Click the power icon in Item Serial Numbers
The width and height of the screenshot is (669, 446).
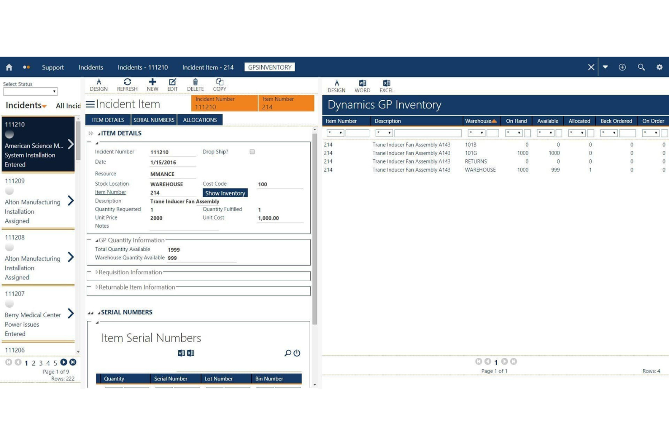pyautogui.click(x=297, y=353)
